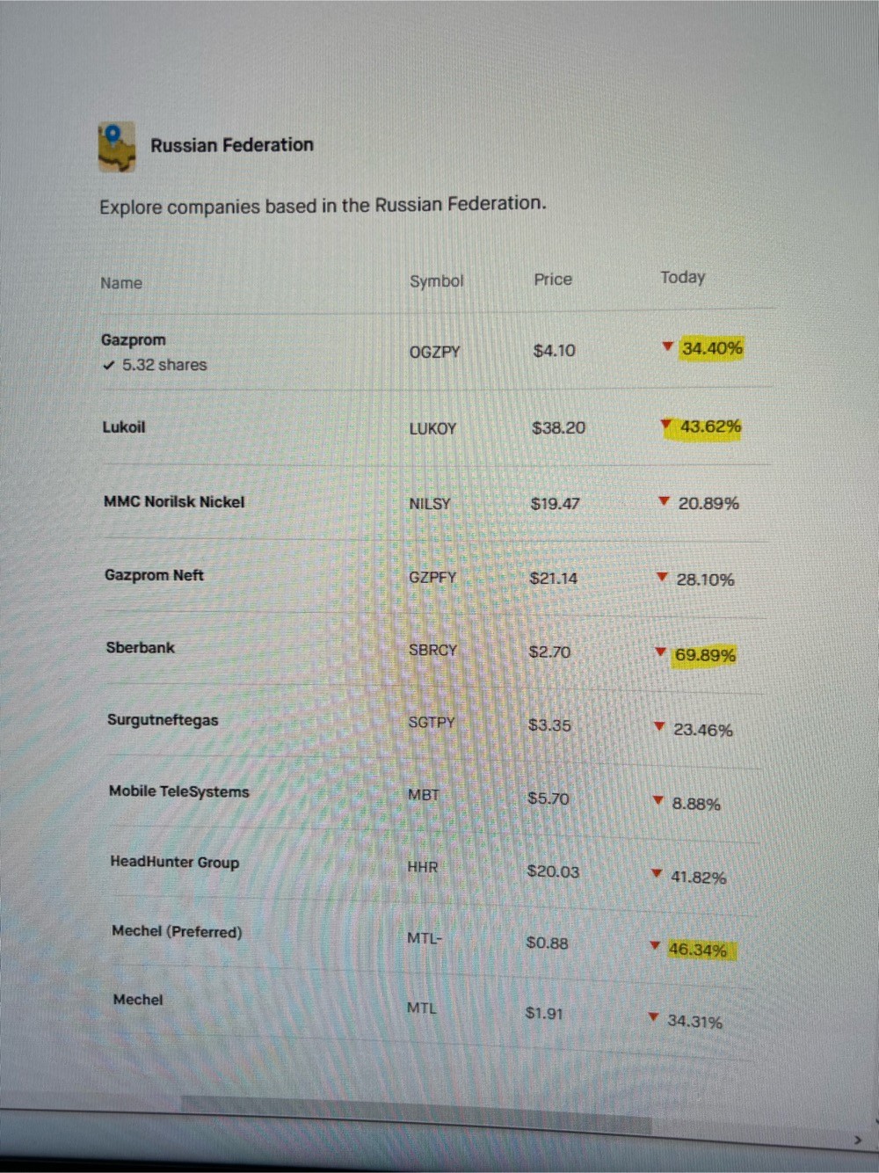Click the red triangle by Mechel's 34.31%
This screenshot has width=879, height=1173.
tap(653, 1017)
